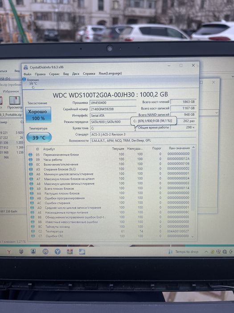Open the dropdown arrow in the background archive window
Image resolution: width=234 pixels, height=313 pixels.
(217, 113)
